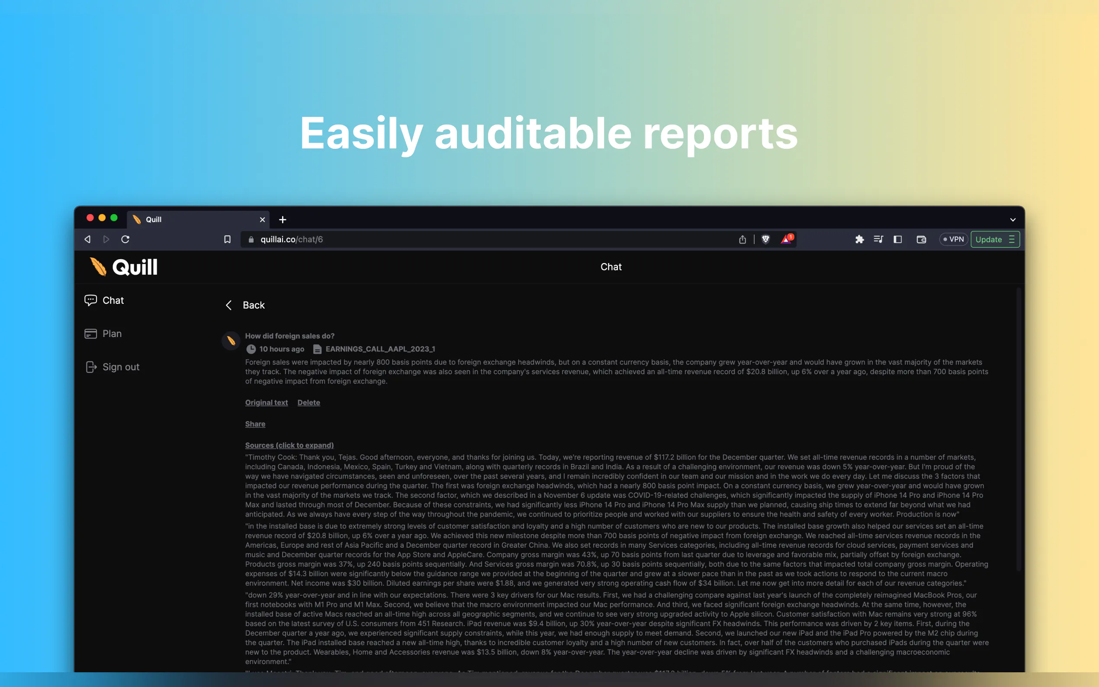Expand the Sources (click to expand) section
This screenshot has height=687, width=1099.
[x=289, y=445]
